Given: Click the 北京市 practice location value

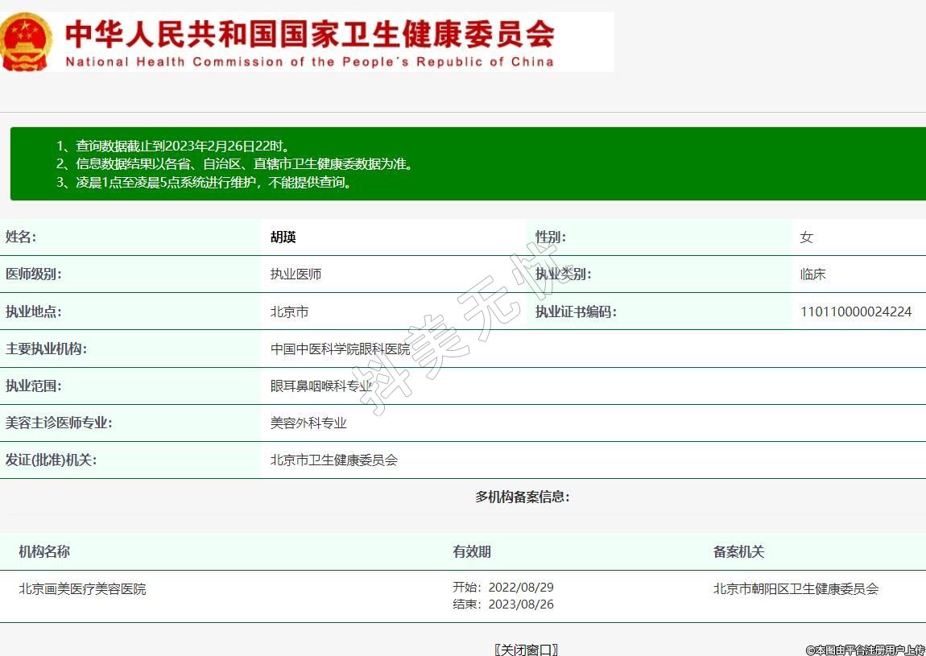Looking at the screenshot, I should point(289,311).
